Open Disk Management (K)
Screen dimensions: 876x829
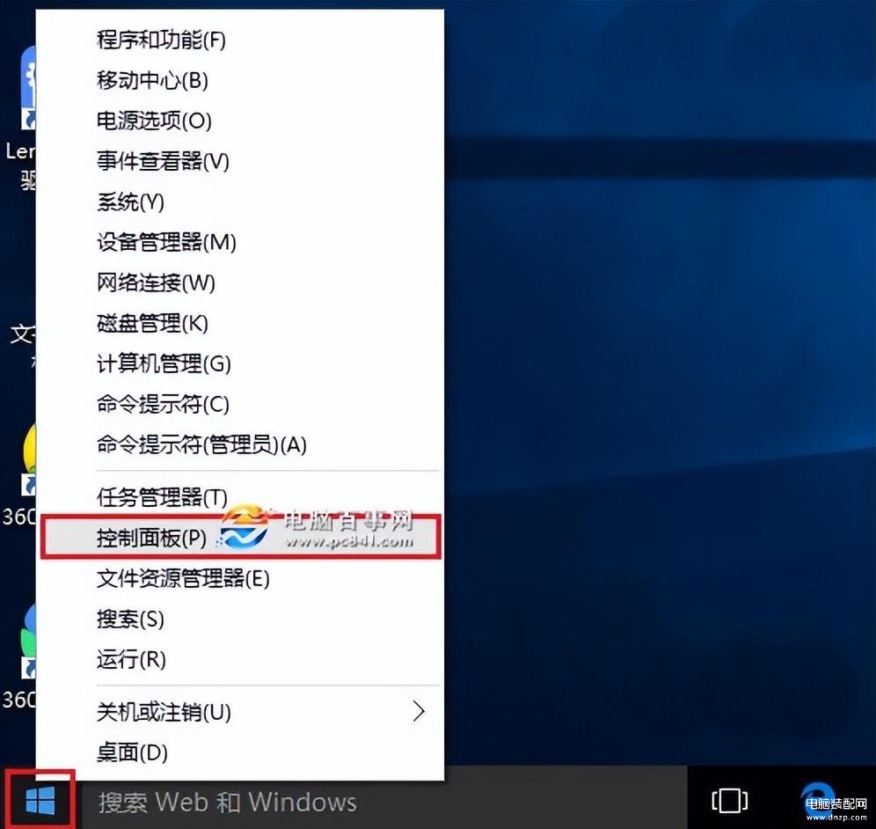coord(240,323)
